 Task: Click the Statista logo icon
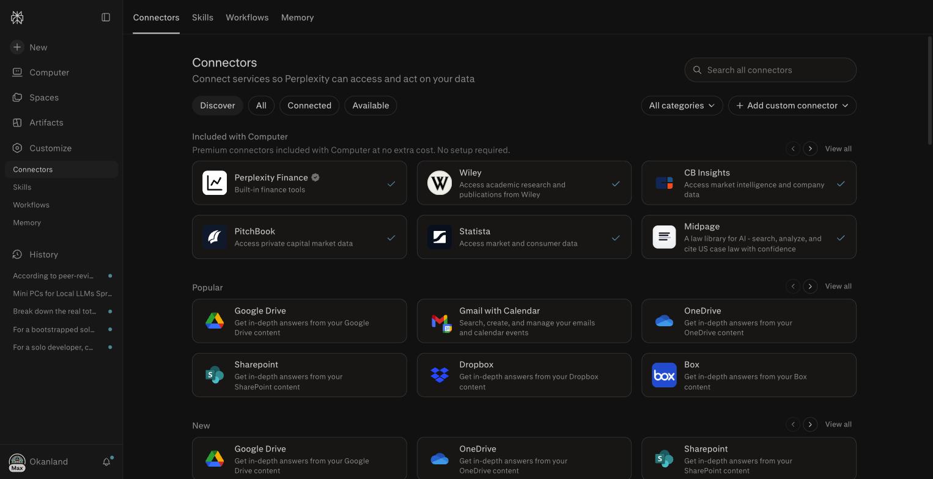[x=440, y=236]
